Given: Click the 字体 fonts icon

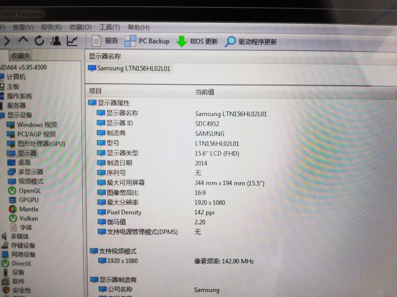Looking at the screenshot, I should coord(14,227).
